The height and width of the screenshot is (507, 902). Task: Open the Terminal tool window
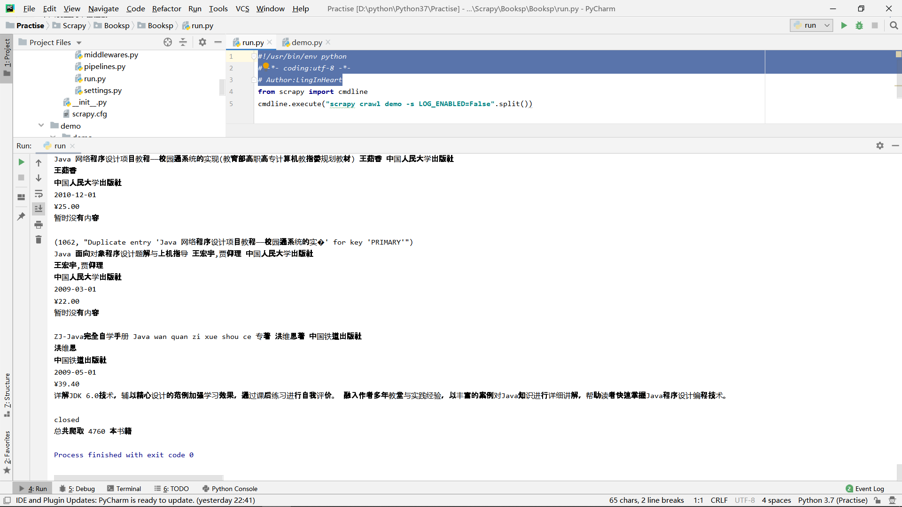tap(124, 489)
